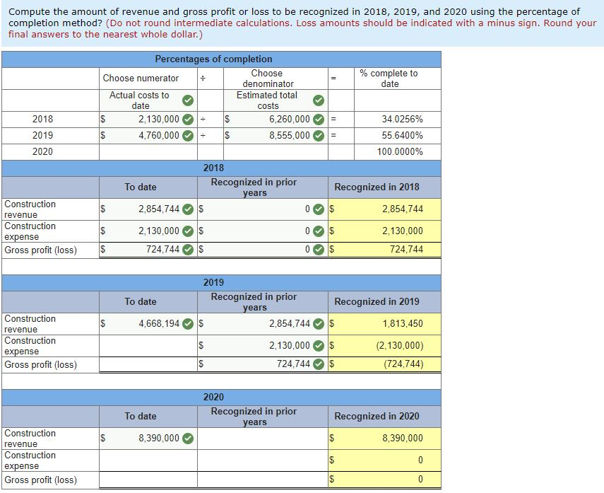
Task: Click empty 2020 denominator input cell
Action: point(276,152)
